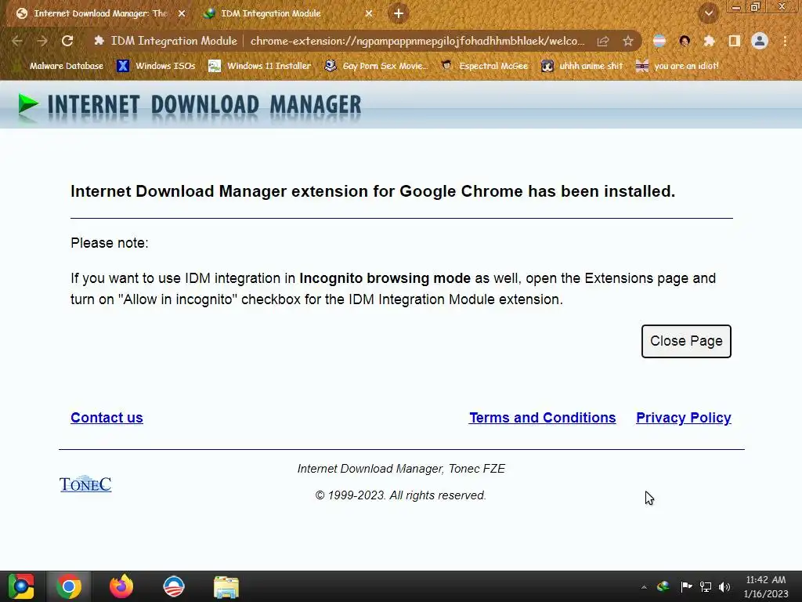Screen dimensions: 802x602
Task: Open the Chrome three-dot menu
Action: click(x=785, y=41)
